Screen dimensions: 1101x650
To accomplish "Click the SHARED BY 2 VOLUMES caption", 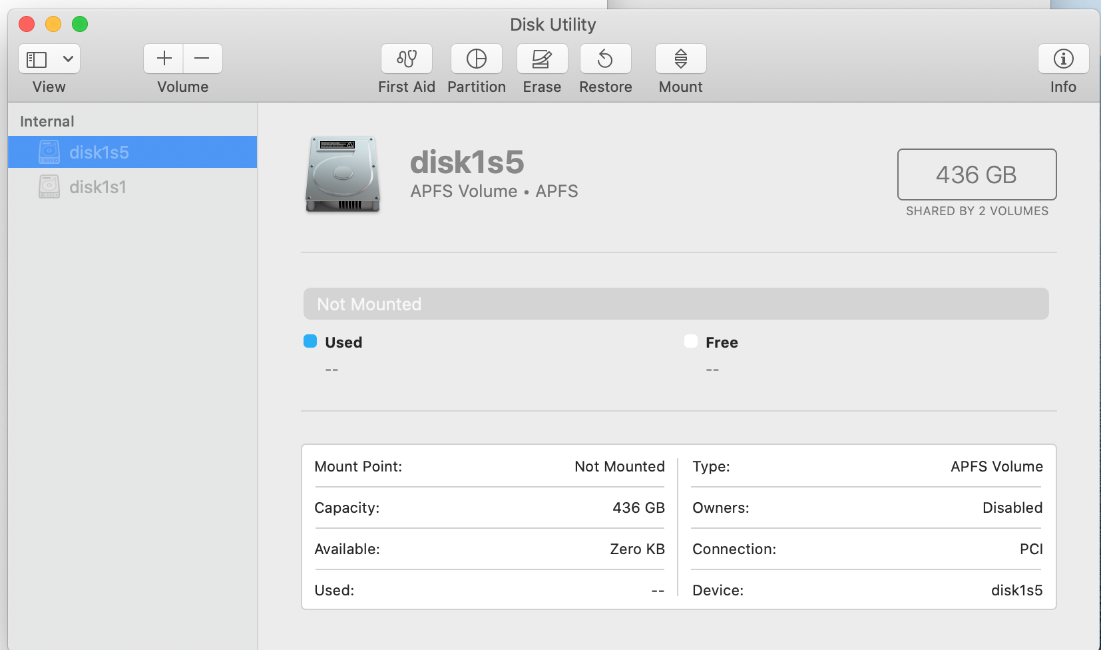I will pyautogui.click(x=977, y=211).
